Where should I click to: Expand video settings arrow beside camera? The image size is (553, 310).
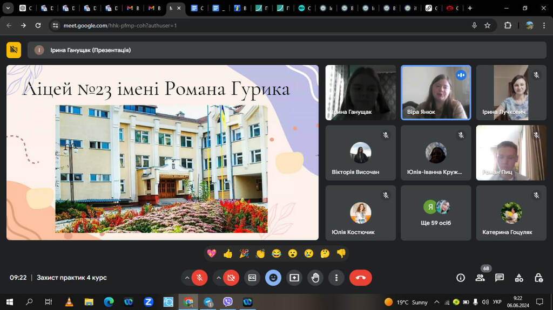tap(219, 278)
